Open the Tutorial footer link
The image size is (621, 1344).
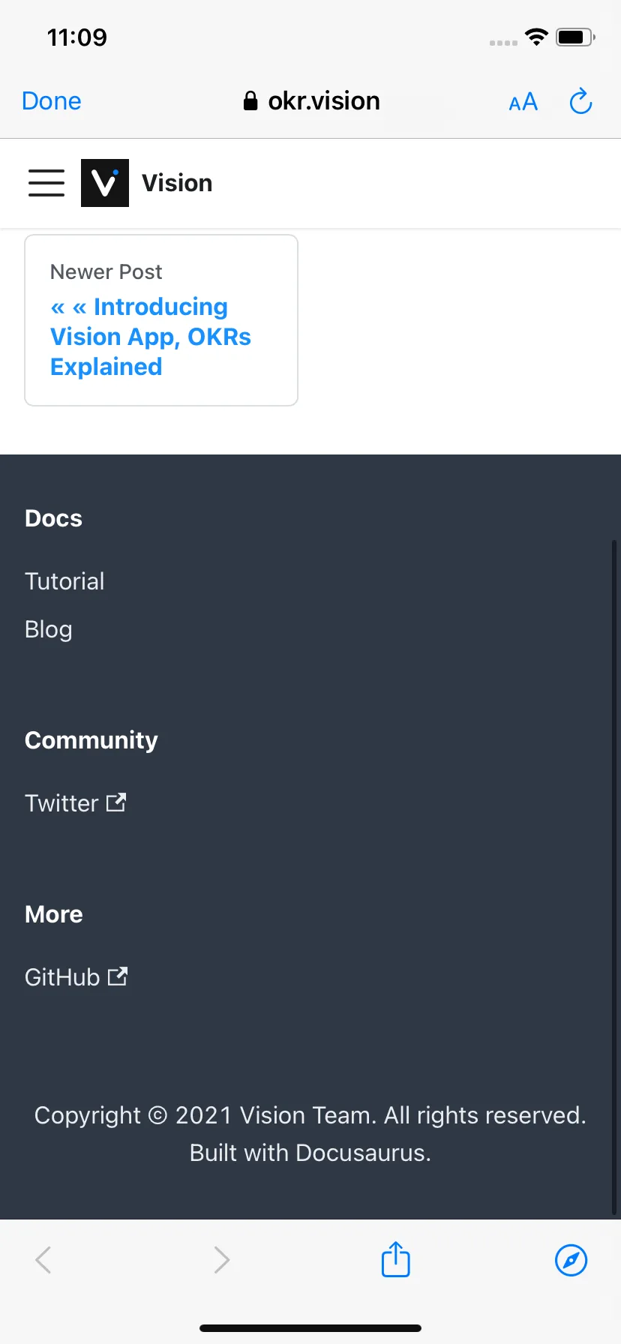pyautogui.click(x=64, y=581)
